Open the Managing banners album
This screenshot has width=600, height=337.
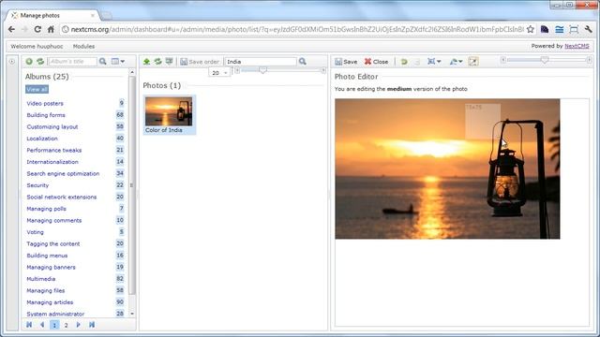tap(51, 268)
